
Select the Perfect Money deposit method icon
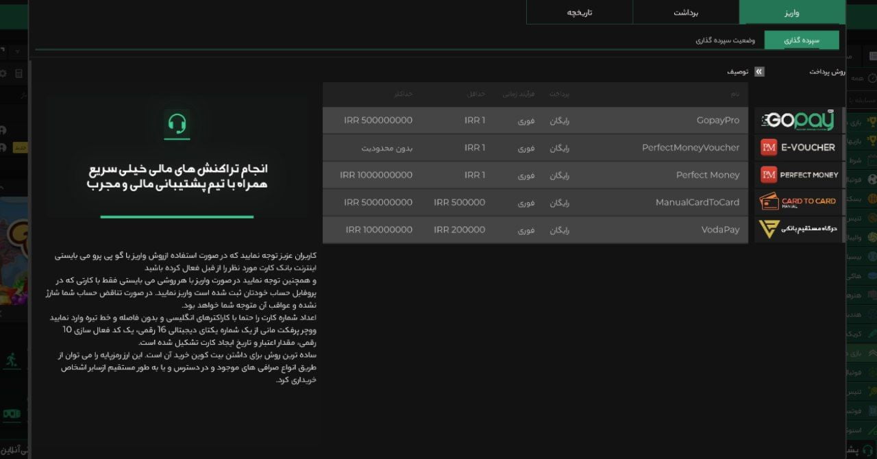pyautogui.click(x=800, y=174)
